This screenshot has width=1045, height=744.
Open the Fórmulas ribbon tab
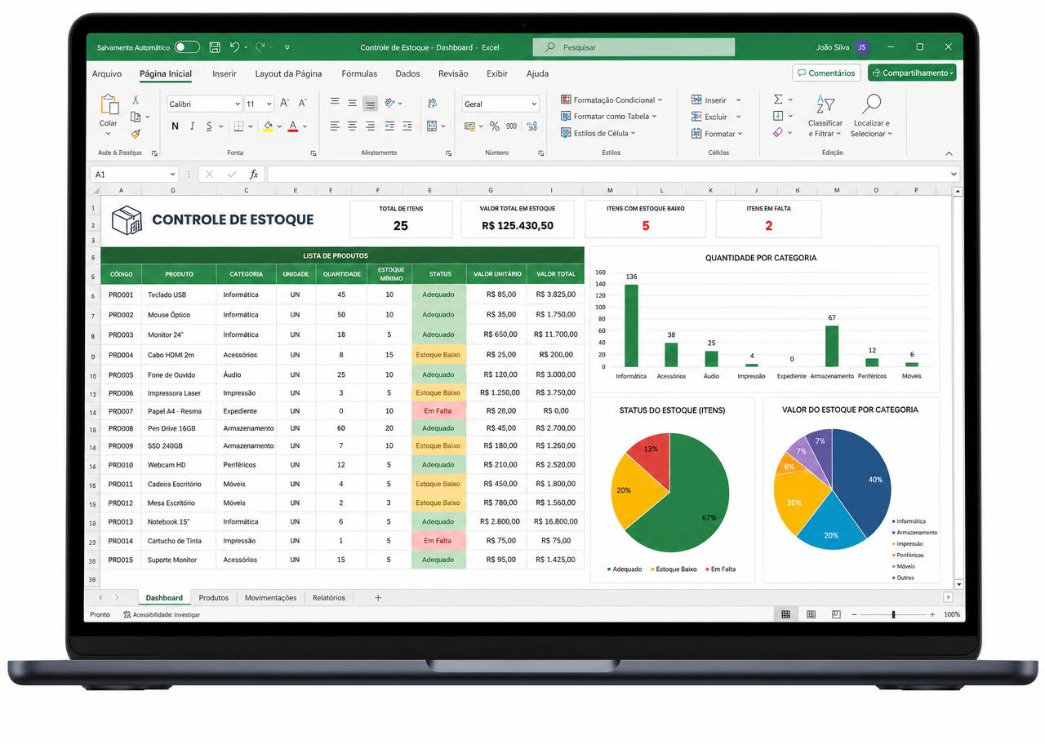359,73
